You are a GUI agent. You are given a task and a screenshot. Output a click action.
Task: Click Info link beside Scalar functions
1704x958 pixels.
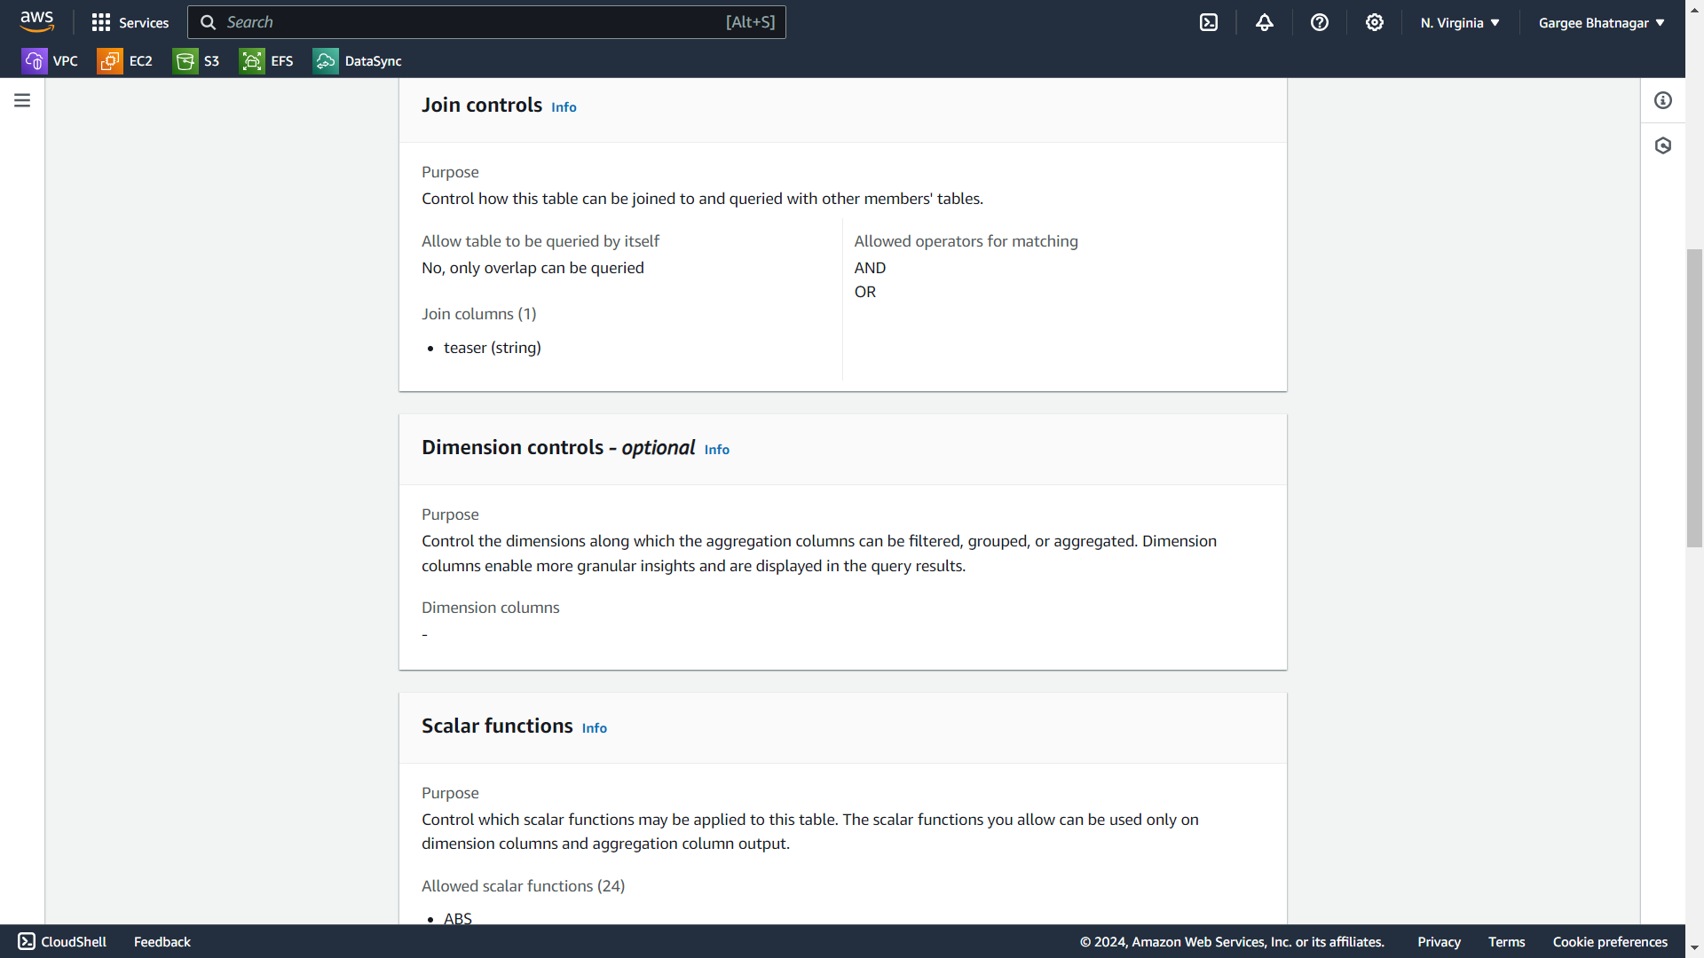595,728
